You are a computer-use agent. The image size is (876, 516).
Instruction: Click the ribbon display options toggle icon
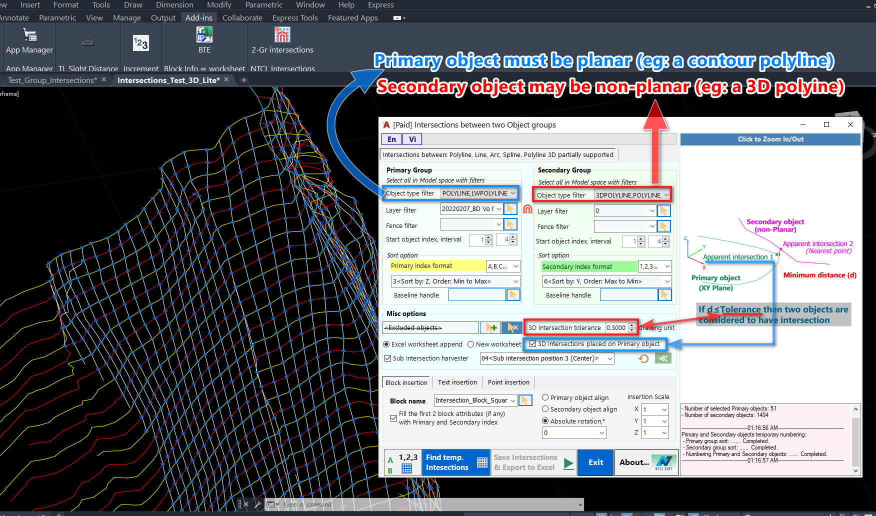[398, 18]
